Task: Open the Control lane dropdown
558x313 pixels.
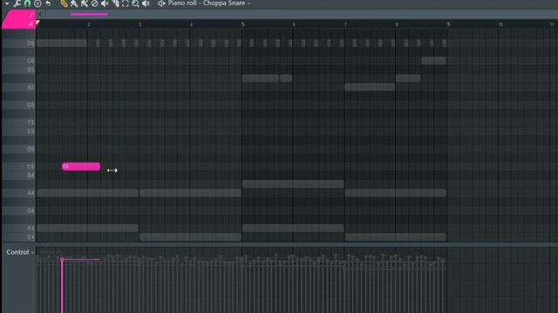Action: (20, 252)
